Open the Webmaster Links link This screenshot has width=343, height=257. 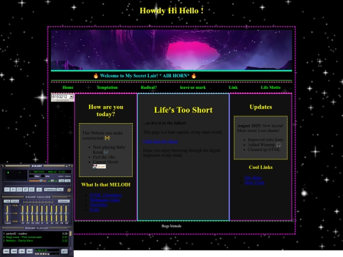click(105, 200)
